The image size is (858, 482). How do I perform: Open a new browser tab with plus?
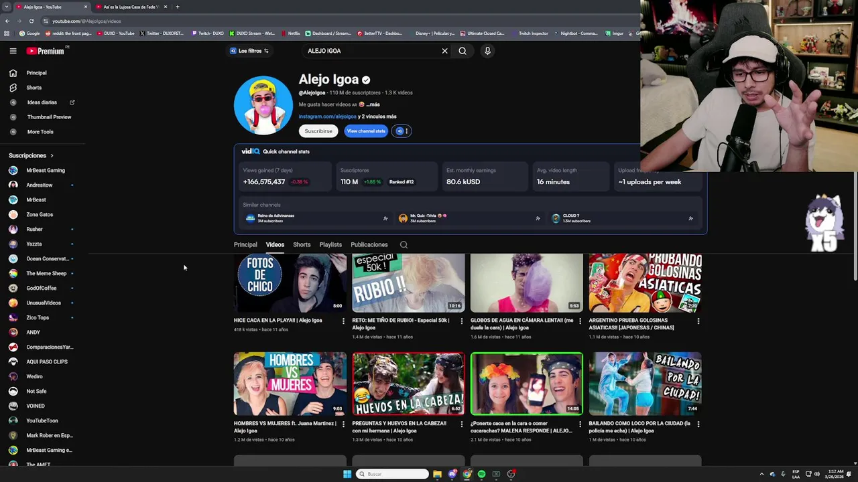pos(177,7)
